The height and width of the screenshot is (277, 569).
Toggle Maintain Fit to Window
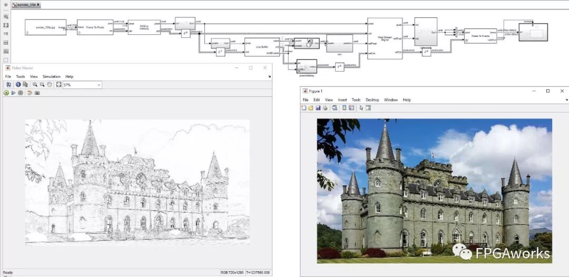pos(58,84)
